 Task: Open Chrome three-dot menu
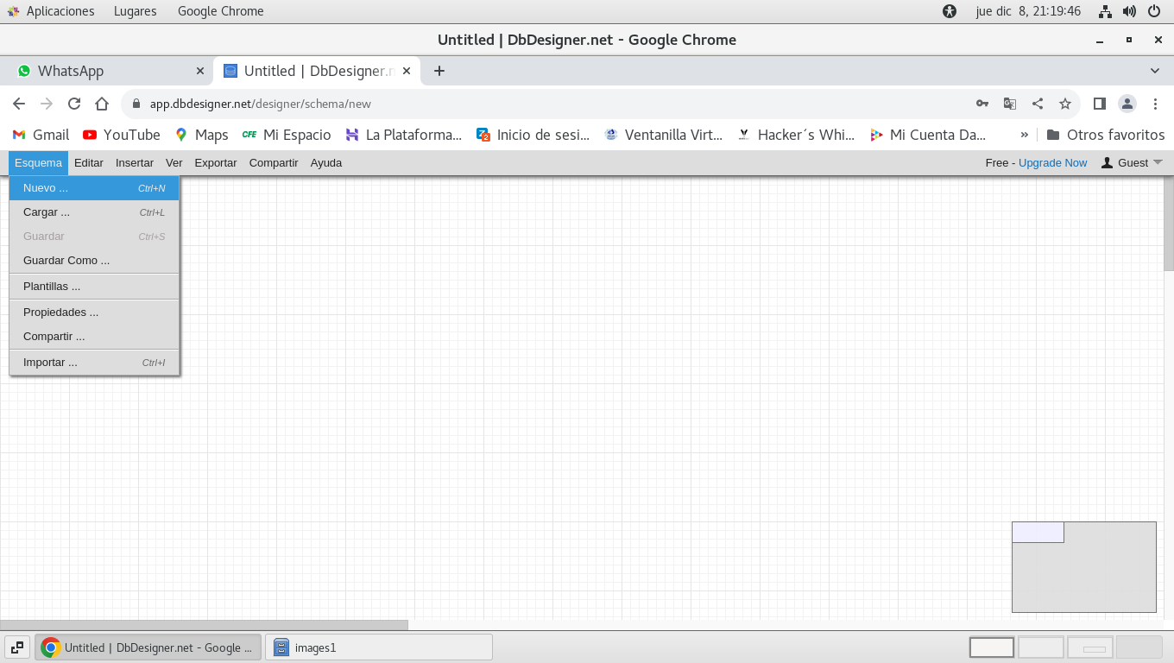click(x=1156, y=104)
